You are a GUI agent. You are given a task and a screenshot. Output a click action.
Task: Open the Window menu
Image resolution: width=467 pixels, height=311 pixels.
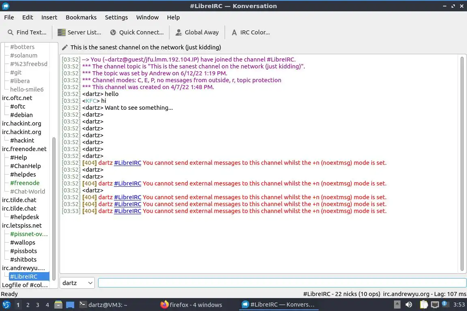(148, 17)
